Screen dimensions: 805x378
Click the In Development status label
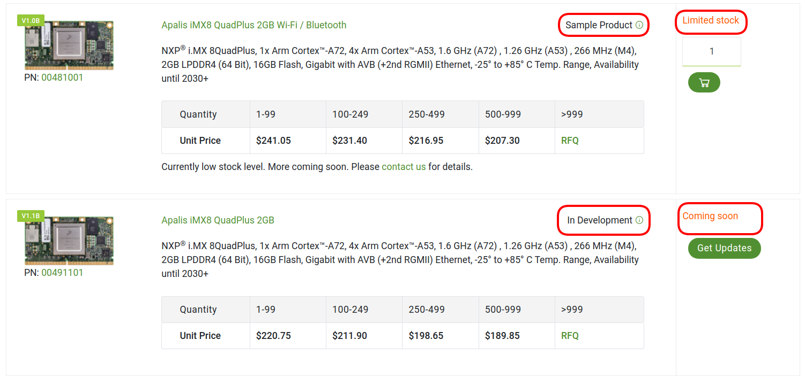tap(600, 220)
